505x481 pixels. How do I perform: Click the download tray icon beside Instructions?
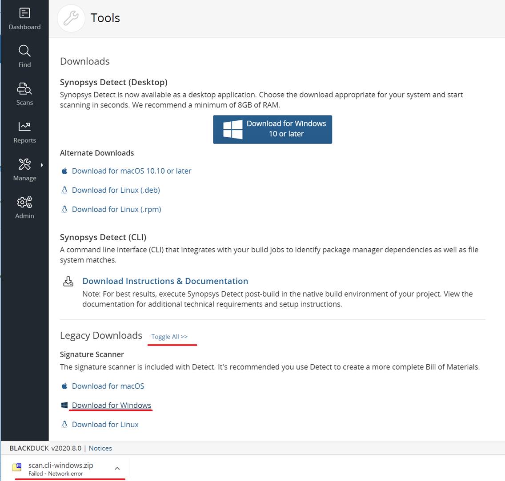click(68, 282)
